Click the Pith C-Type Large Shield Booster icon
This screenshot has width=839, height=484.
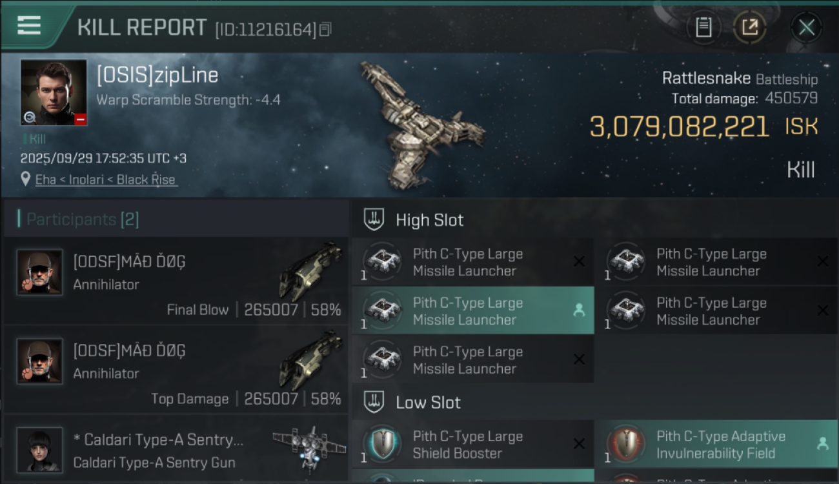(382, 445)
